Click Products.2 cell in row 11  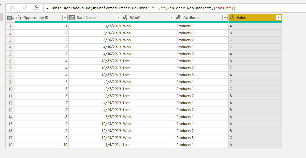coord(202,96)
